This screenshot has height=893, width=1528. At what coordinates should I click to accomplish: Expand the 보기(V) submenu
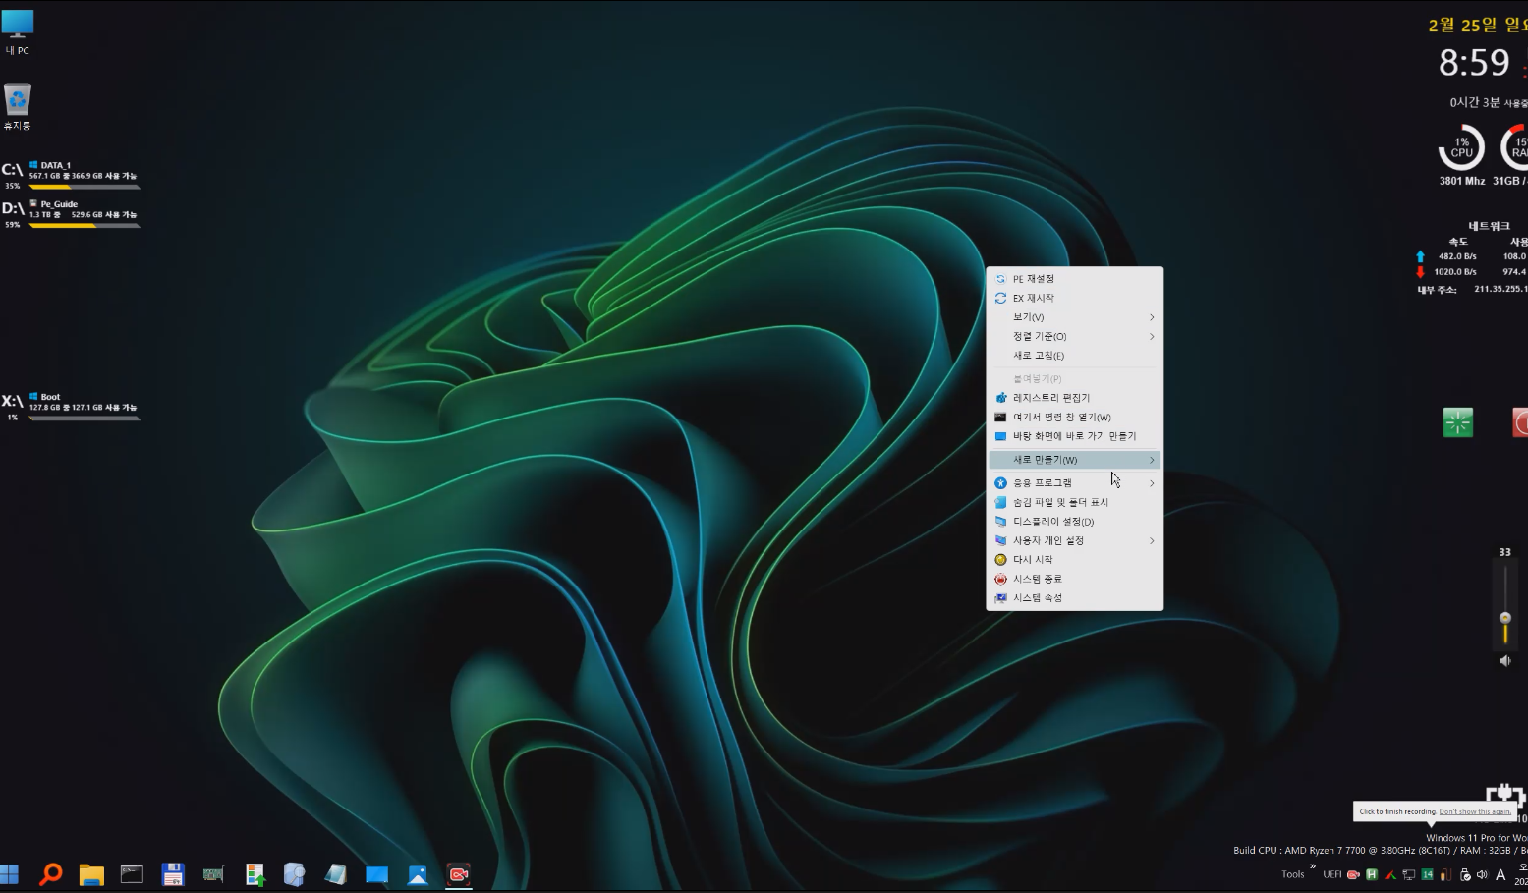click(1075, 317)
